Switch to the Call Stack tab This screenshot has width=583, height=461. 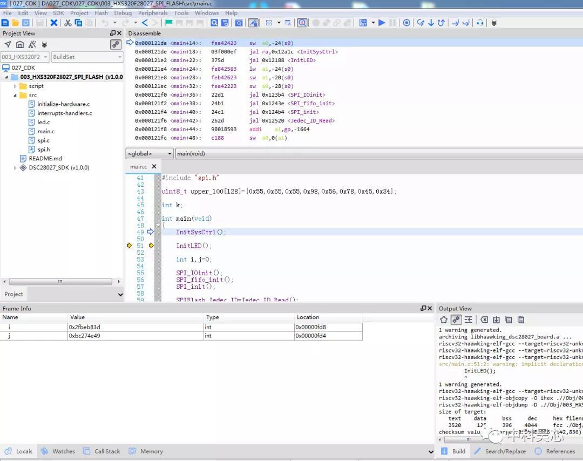click(x=102, y=451)
